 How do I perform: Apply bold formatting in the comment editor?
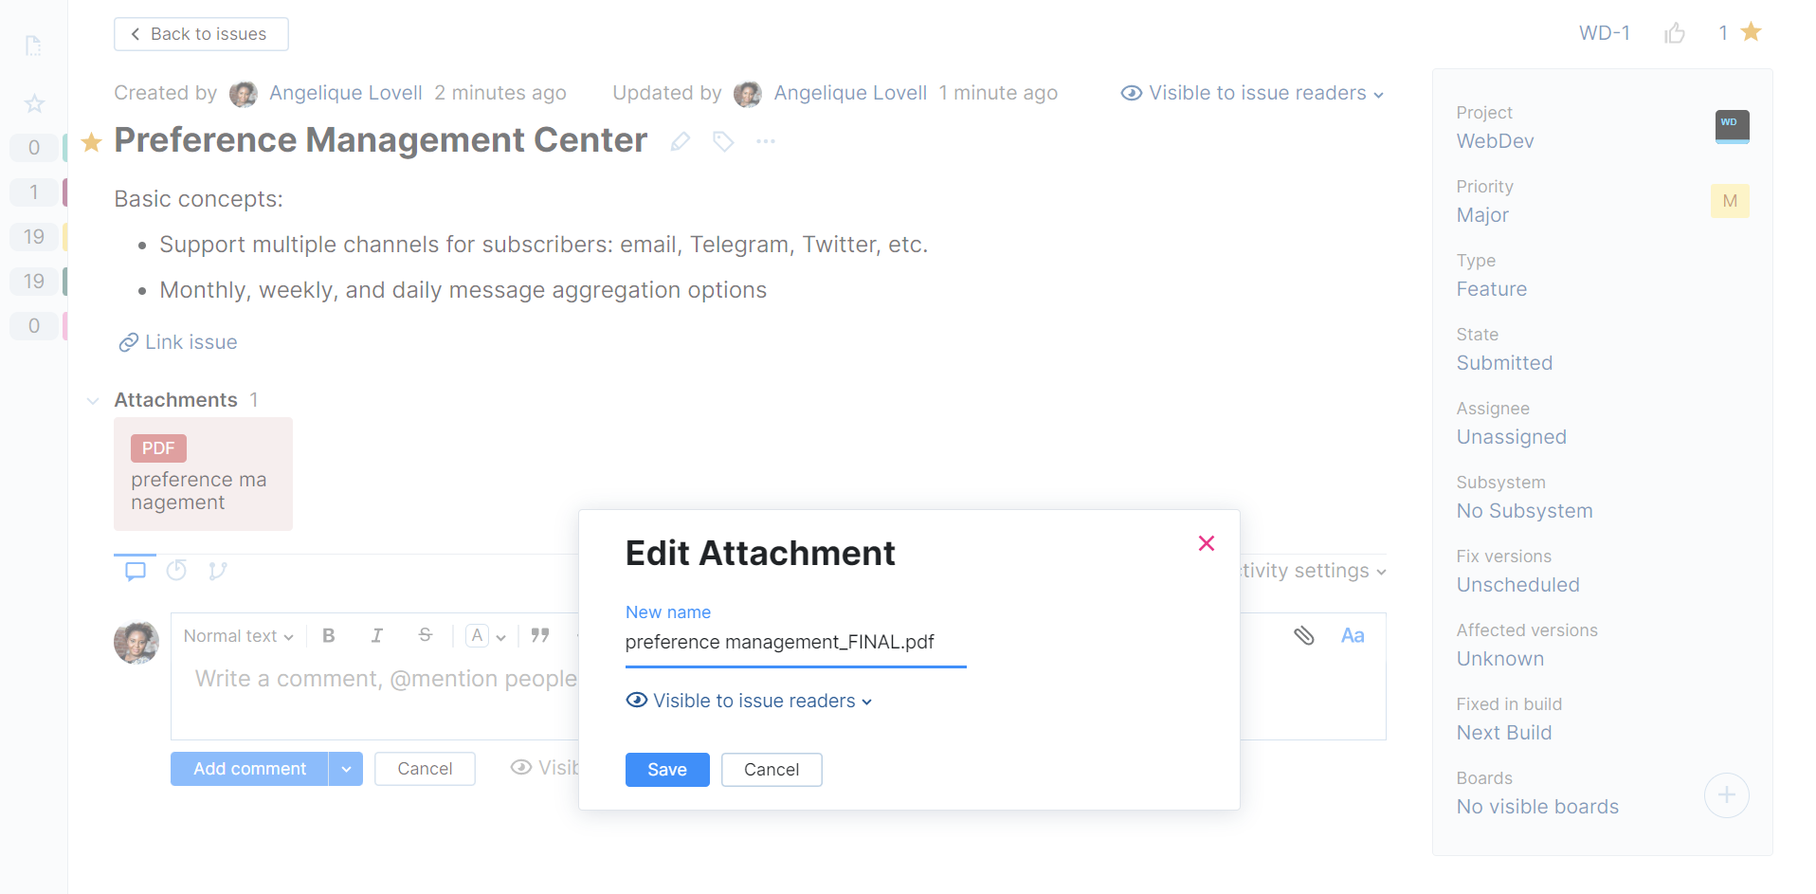click(329, 635)
